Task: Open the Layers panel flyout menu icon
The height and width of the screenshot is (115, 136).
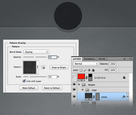Action: point(130,59)
